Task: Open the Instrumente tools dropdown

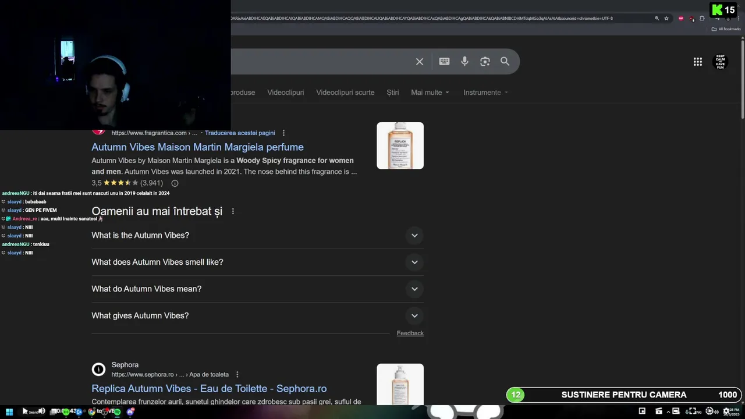Action: 485,93
